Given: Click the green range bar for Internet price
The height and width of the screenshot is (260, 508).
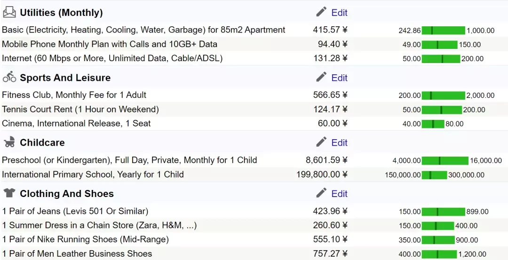Looking at the screenshot, I should pos(441,59).
